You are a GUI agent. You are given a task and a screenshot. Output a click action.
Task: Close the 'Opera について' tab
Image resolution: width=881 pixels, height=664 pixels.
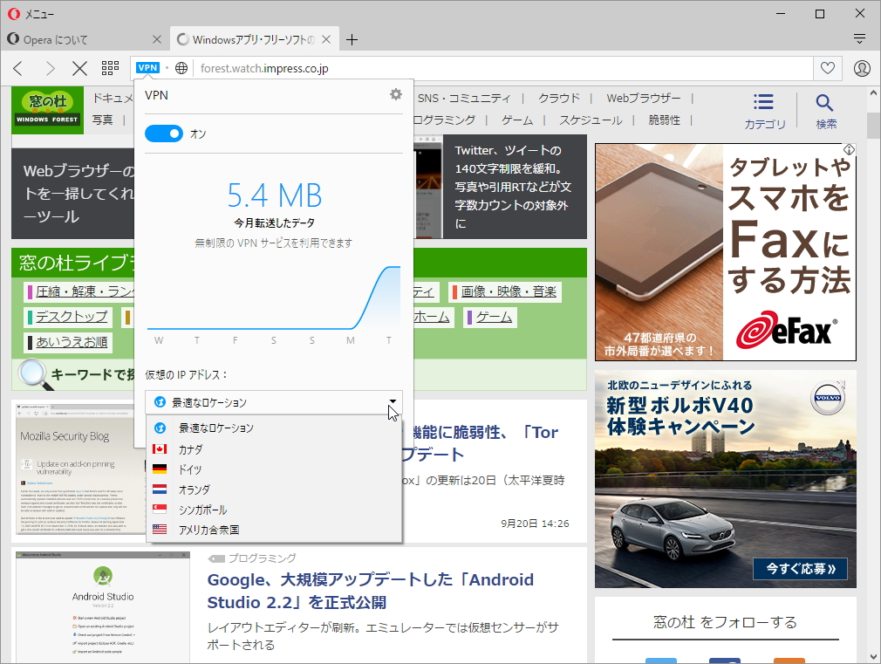point(157,39)
